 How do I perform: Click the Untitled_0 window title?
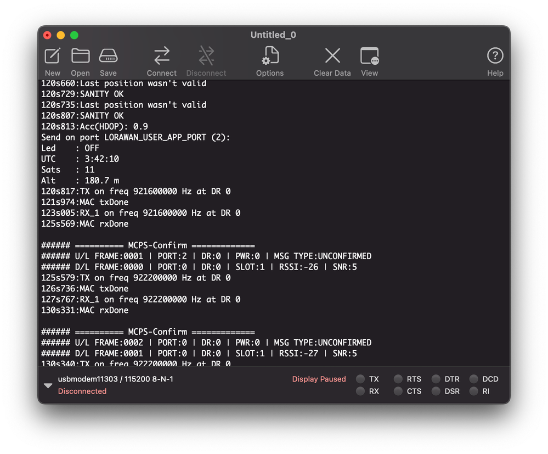tap(273, 35)
